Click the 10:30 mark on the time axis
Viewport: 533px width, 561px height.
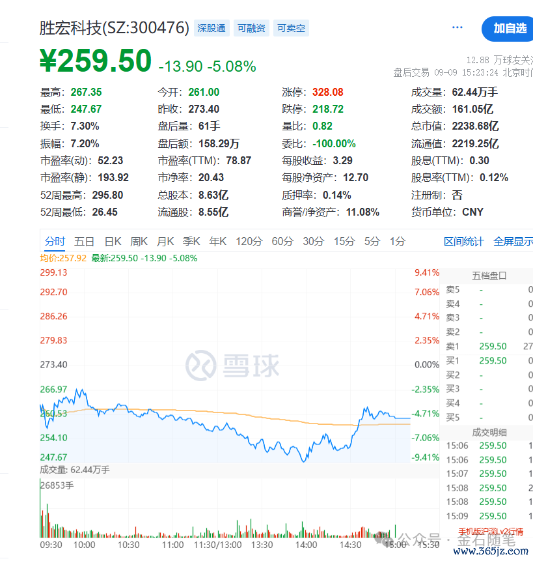(128, 545)
